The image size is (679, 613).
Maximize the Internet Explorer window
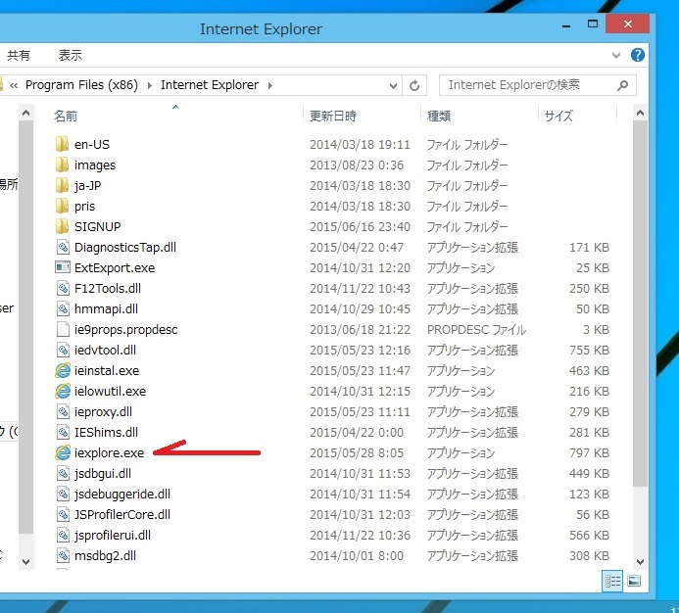click(x=593, y=24)
